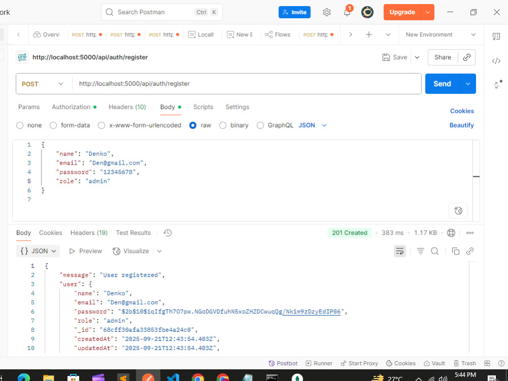This screenshot has height=381, width=508.
Task: Click the Upgrade button
Action: click(402, 12)
